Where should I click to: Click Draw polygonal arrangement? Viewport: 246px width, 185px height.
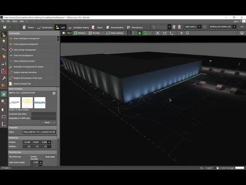26,44
